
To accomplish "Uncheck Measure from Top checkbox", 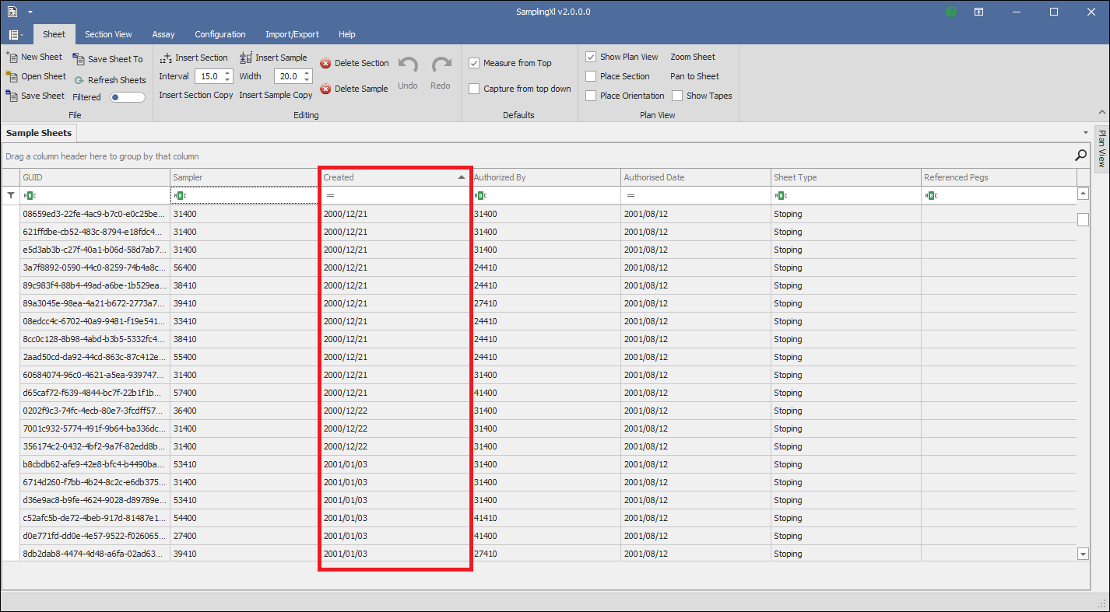I will click(x=474, y=63).
